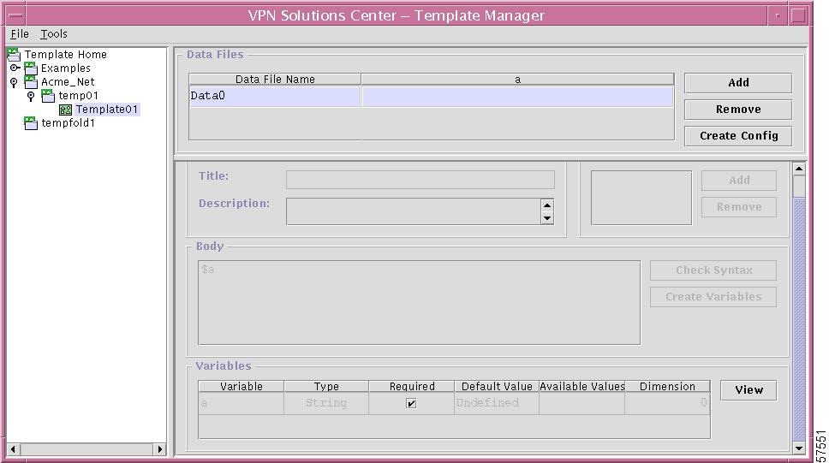829x463 pixels.
Task: Collapse the Acme_Net tree node
Action: coord(14,82)
